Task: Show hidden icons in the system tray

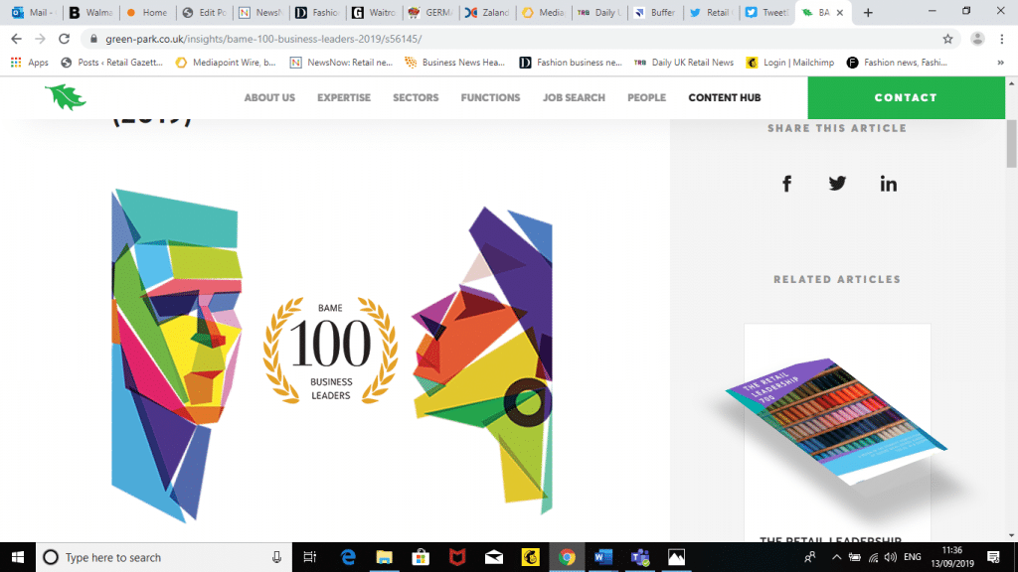Action: point(838,557)
